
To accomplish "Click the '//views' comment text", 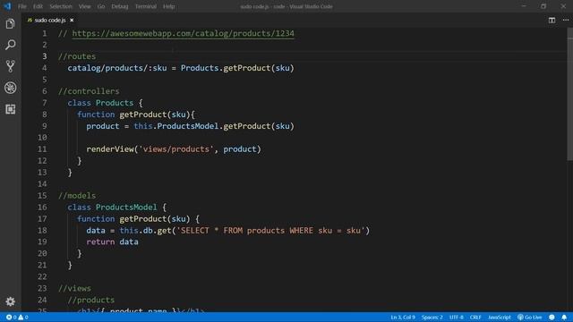I will pos(74,288).
